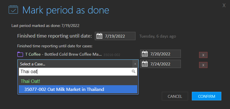Open the calendar picker for 7/20/2022
The width and height of the screenshot is (230, 109).
point(145,54)
